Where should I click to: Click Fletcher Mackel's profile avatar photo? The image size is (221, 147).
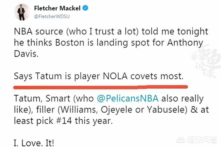(22, 12)
